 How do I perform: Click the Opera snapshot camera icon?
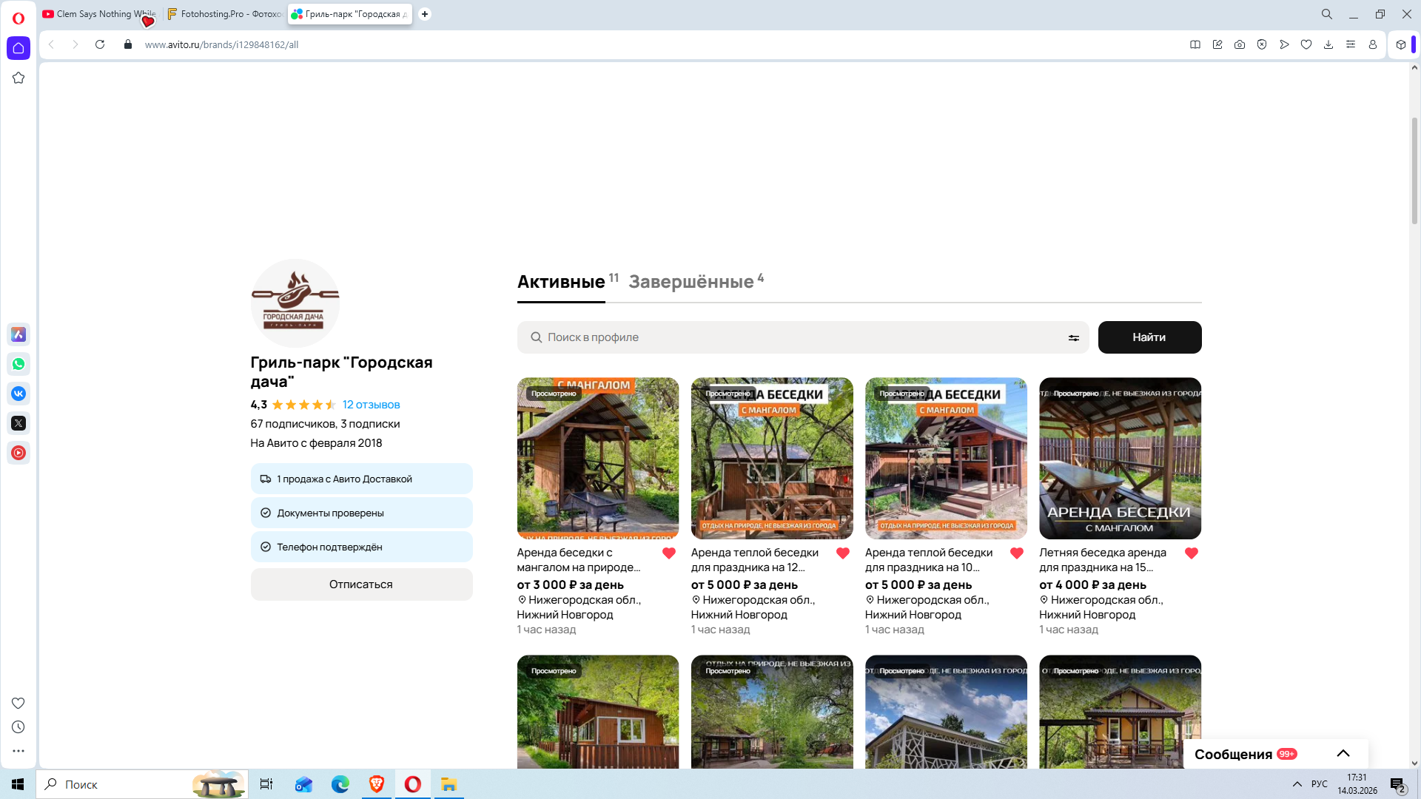point(1240,44)
